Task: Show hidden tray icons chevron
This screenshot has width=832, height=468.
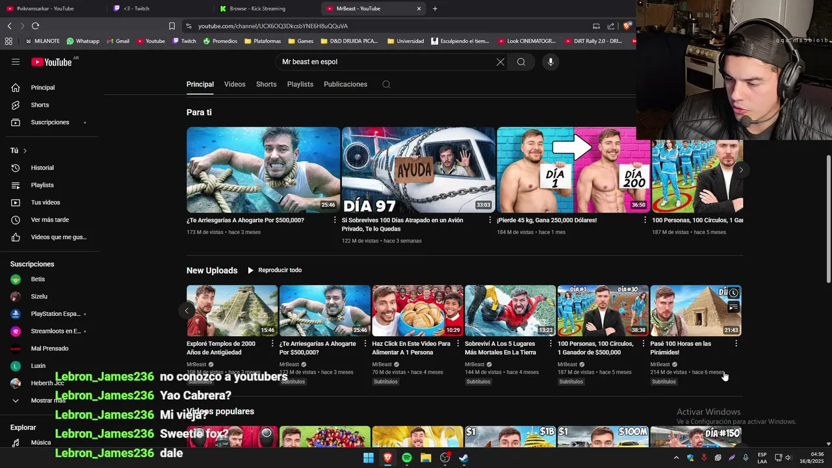Action: (676, 458)
